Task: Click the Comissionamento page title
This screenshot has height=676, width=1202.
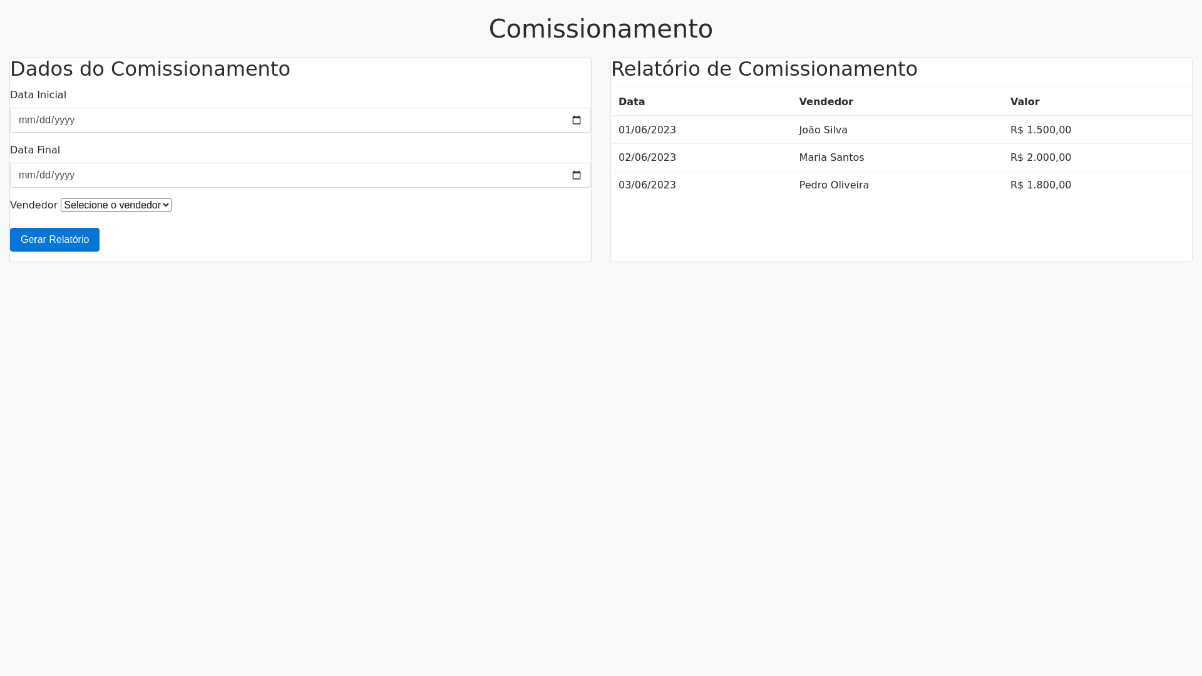Action: click(x=600, y=29)
